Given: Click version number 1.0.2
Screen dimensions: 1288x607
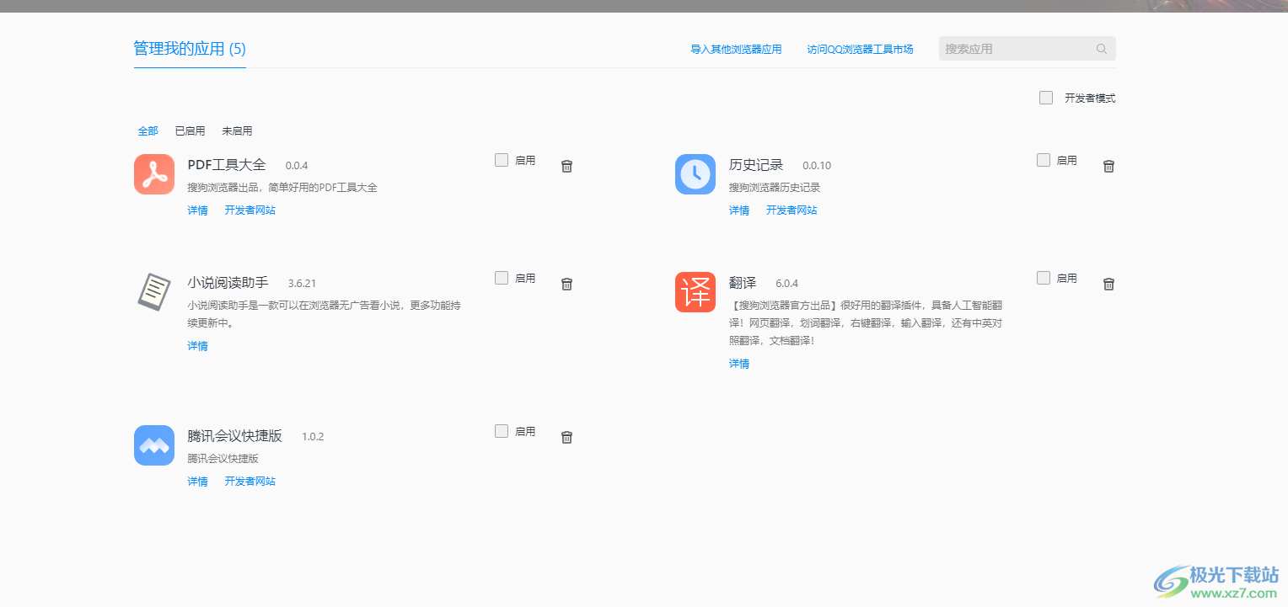Looking at the screenshot, I should point(313,437).
